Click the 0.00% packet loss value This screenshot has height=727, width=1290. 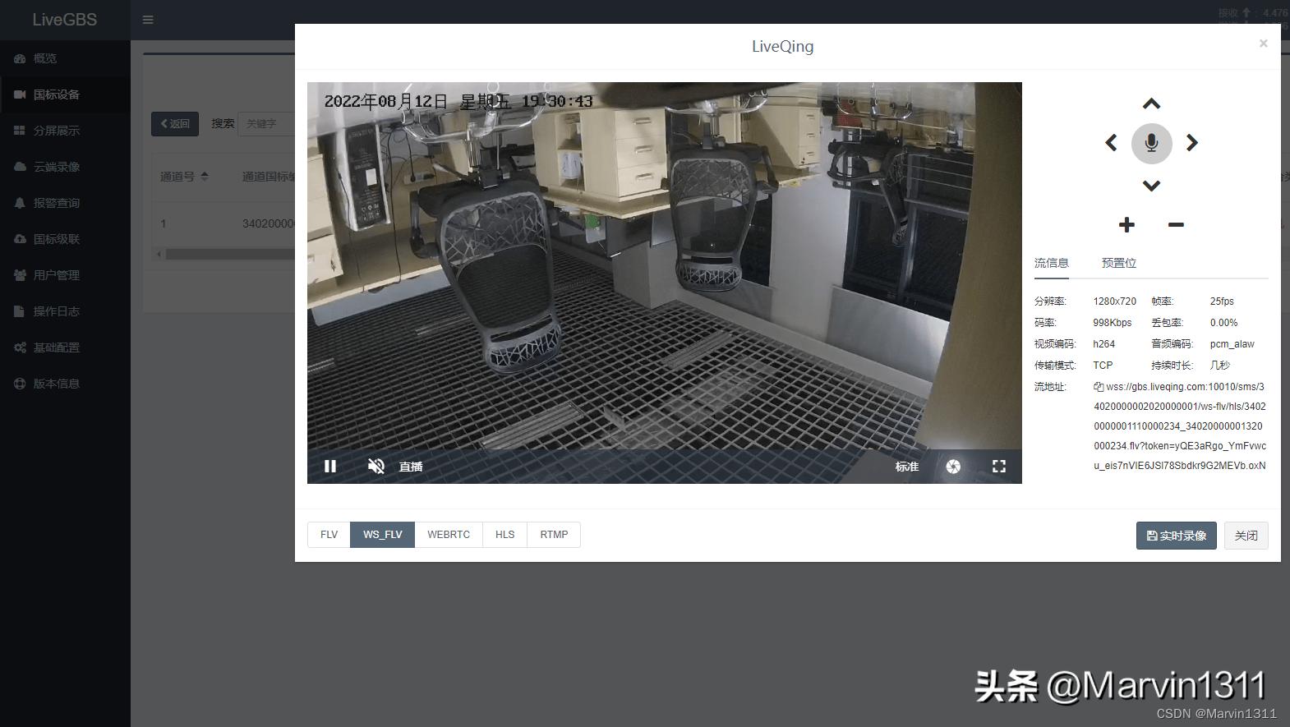1223,323
